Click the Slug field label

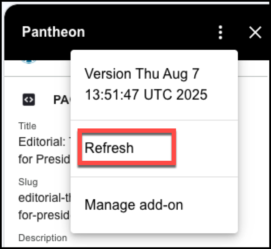pyautogui.click(x=28, y=182)
